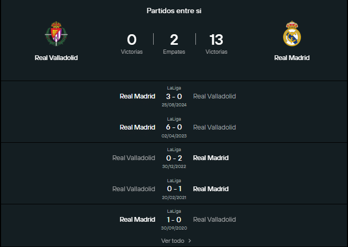
Task: Click the 25/08/2024 match date
Action: coord(174,105)
